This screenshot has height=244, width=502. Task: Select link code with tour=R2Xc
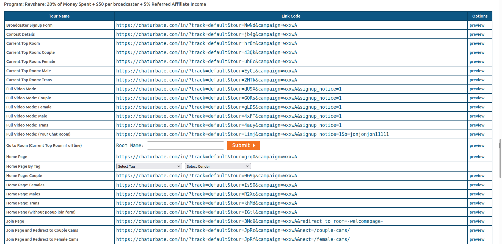206,194
